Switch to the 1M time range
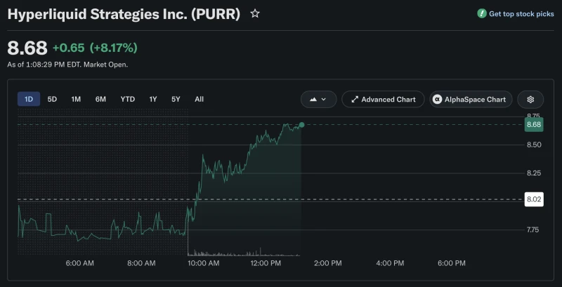562x287 pixels. tap(76, 99)
